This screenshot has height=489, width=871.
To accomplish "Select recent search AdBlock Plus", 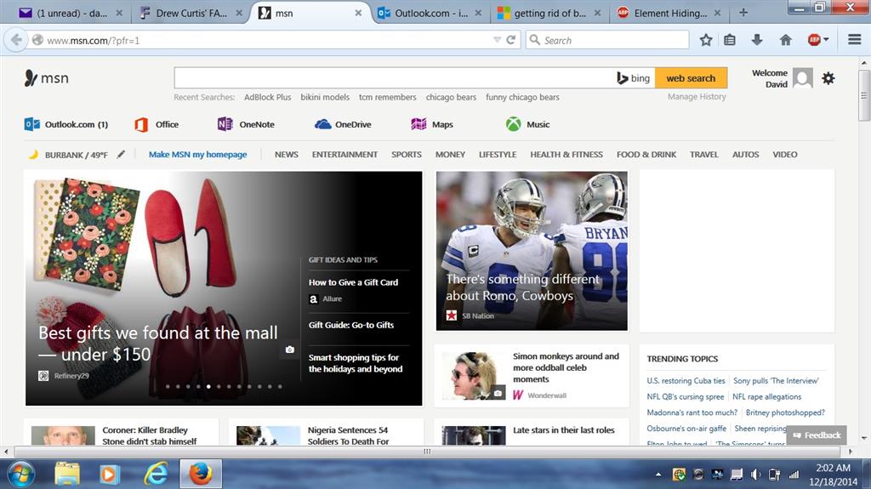I will pyautogui.click(x=267, y=97).
